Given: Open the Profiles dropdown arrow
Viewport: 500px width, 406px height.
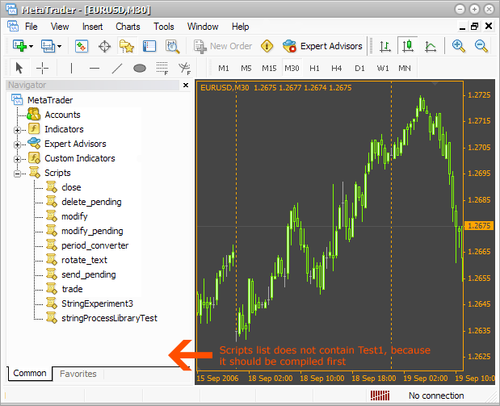Looking at the screenshot, I should (59, 47).
